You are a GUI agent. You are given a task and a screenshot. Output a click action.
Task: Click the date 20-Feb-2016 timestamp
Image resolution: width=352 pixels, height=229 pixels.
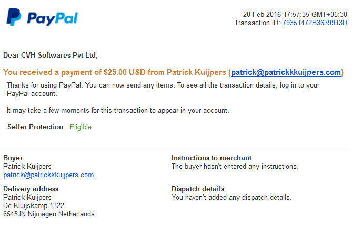pyautogui.click(x=295, y=14)
